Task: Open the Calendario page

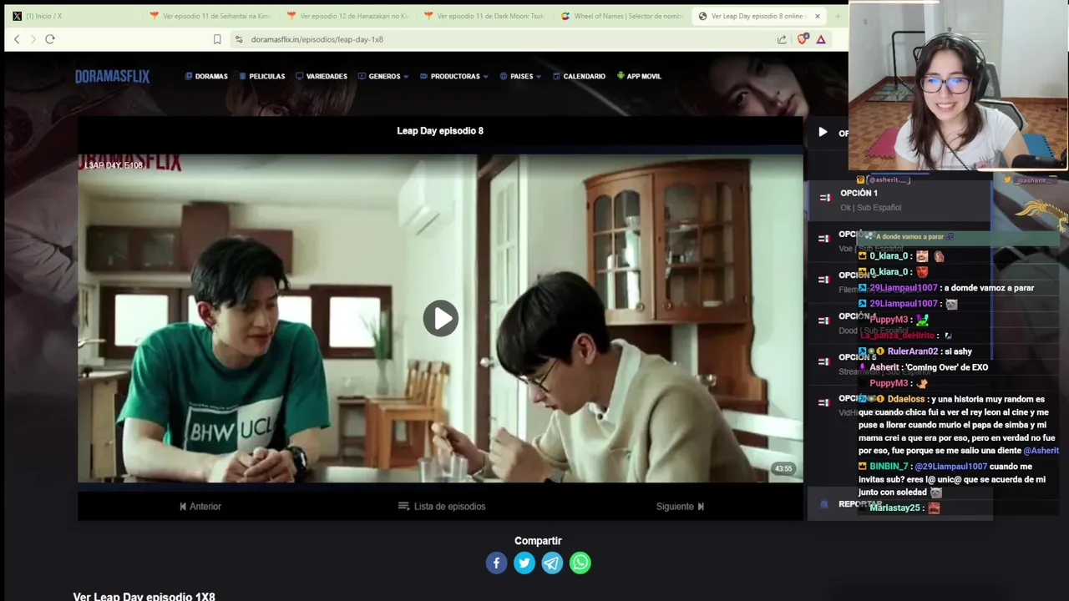Action: tap(579, 76)
